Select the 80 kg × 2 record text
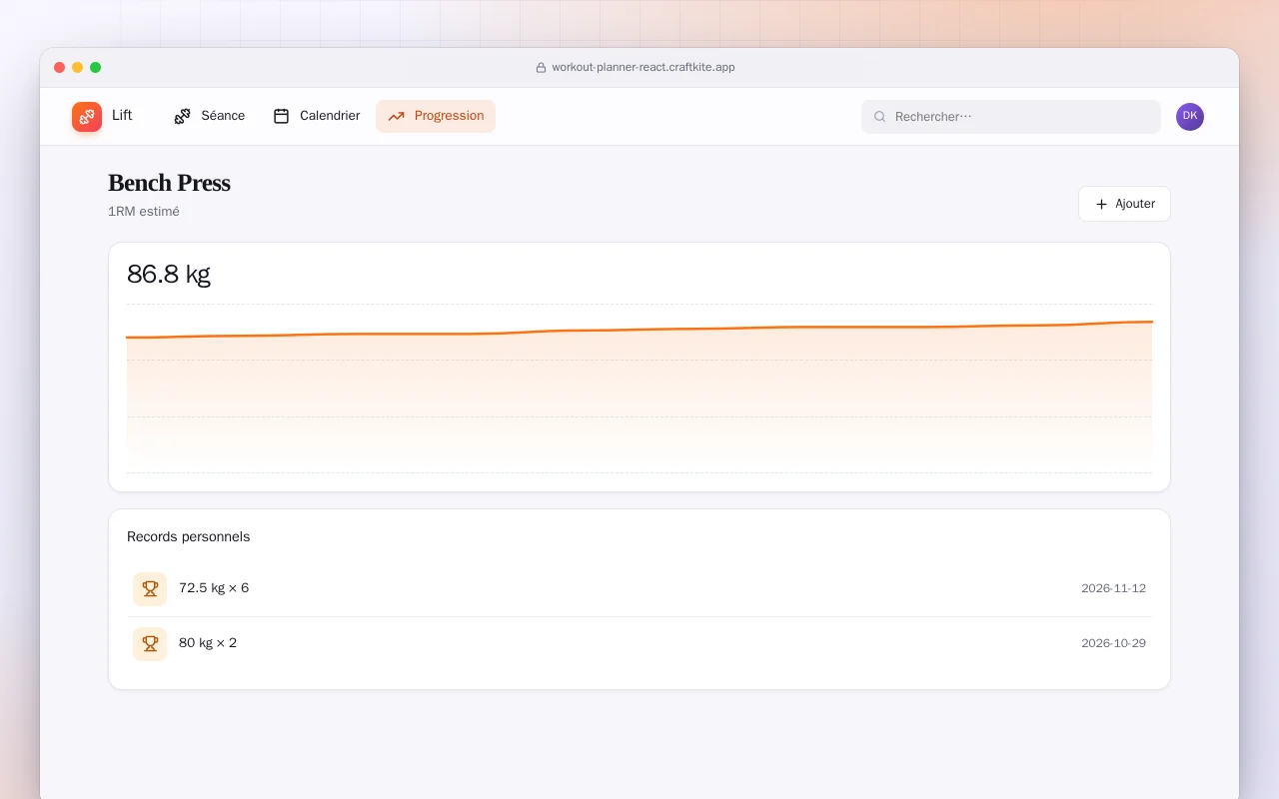The width and height of the screenshot is (1279, 799). pos(208,643)
